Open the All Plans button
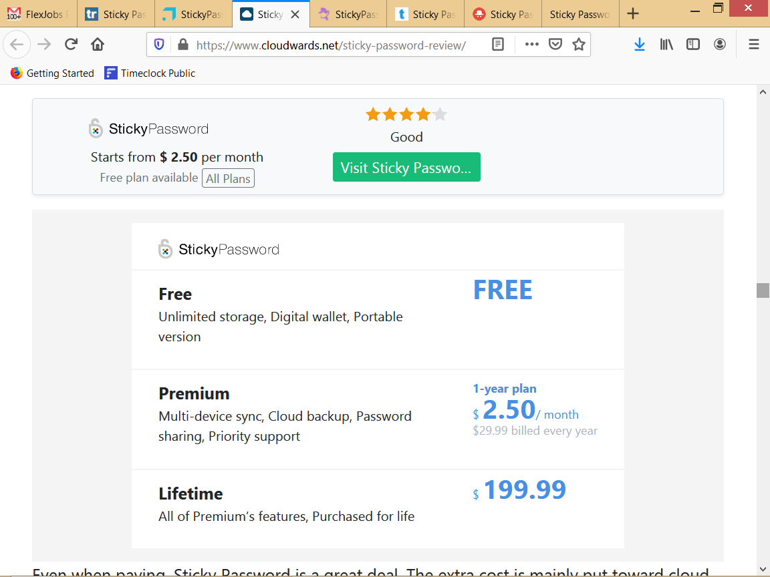Screen dimensions: 770x577 click(x=229, y=178)
